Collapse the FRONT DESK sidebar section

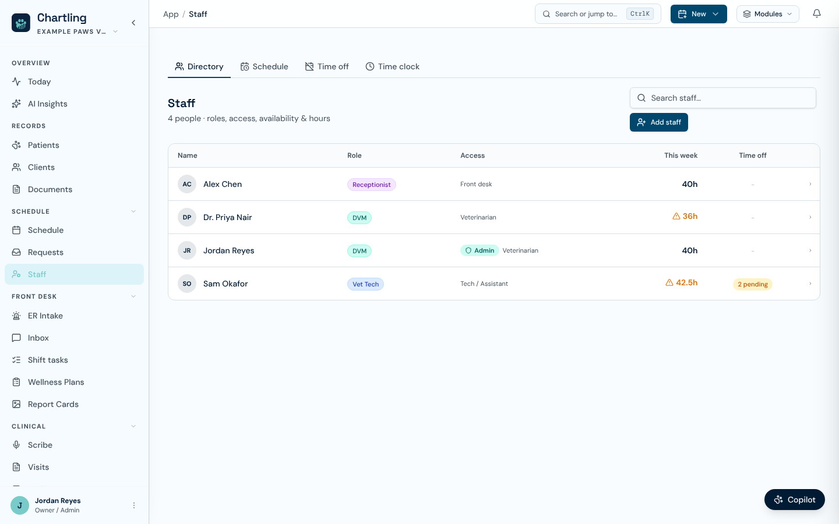133,296
